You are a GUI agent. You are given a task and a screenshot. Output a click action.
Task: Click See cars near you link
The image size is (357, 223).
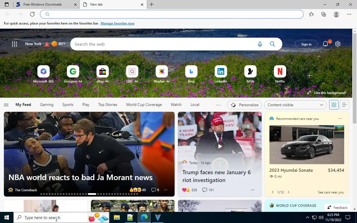point(331,192)
